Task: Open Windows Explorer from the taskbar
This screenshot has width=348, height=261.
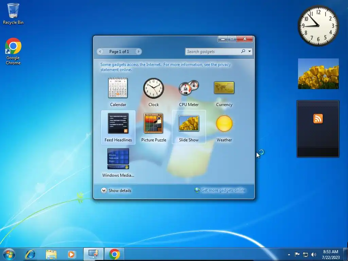Action: pyautogui.click(x=51, y=254)
